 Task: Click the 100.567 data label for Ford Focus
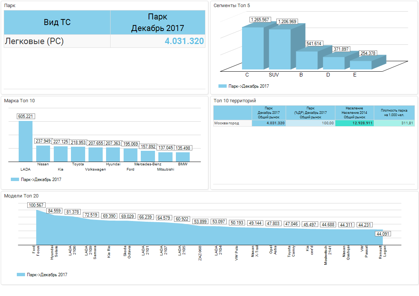[36, 205]
